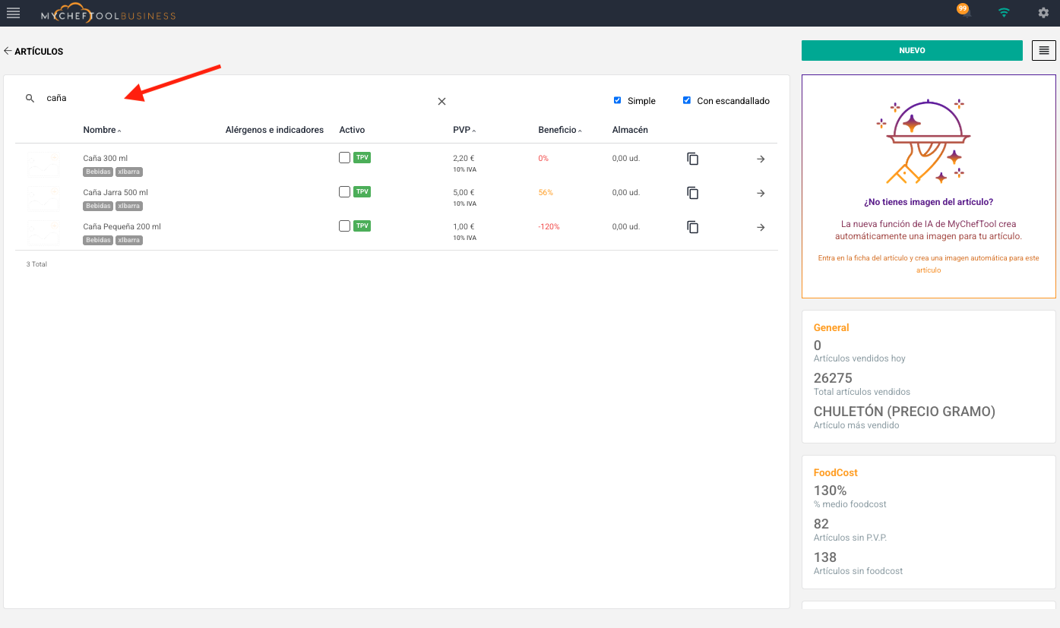Viewport: 1060px width, 628px height.
Task: Uncheck the Con escandallado filter checkbox
Action: pyautogui.click(x=687, y=100)
